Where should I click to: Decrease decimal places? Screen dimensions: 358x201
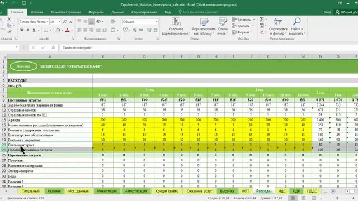point(156,30)
